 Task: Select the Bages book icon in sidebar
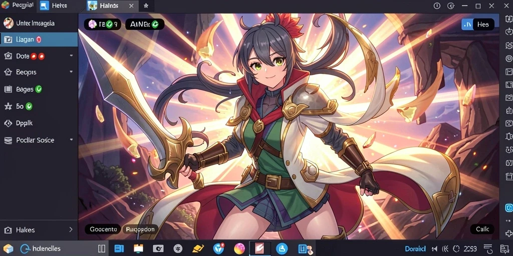click(x=8, y=89)
